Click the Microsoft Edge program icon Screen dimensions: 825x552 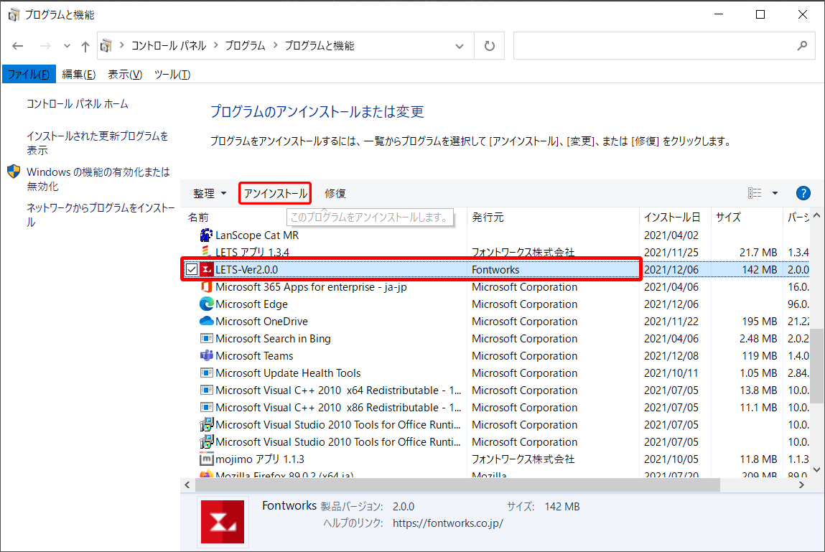pos(207,304)
